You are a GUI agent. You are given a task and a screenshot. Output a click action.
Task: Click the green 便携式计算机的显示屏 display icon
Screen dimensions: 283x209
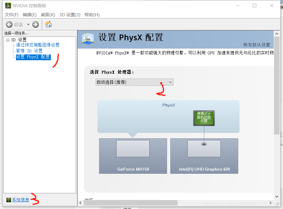pyautogui.click(x=204, y=118)
